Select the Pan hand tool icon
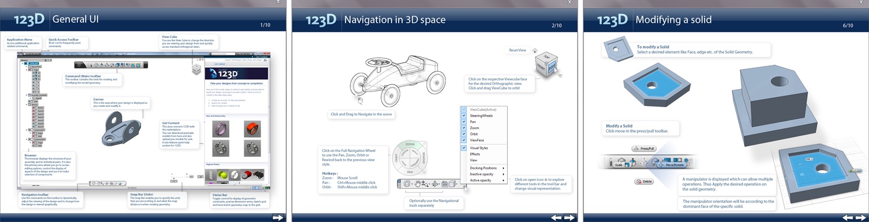Image resolution: width=869 pixels, height=222 pixels. pos(417,184)
